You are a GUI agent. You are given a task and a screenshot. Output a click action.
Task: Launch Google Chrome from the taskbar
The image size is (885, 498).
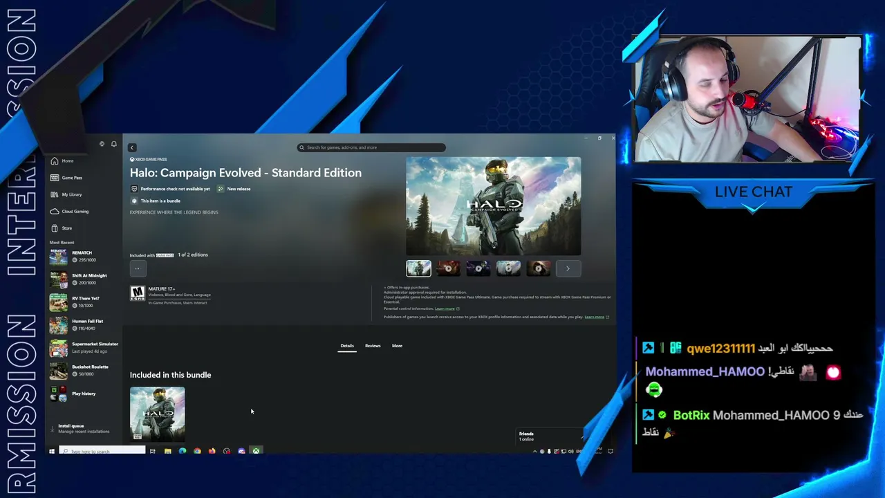click(197, 452)
